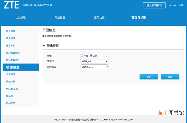Click the ZTE logo
Image resolution: width=187 pixels, height=123 pixels.
tap(11, 5)
